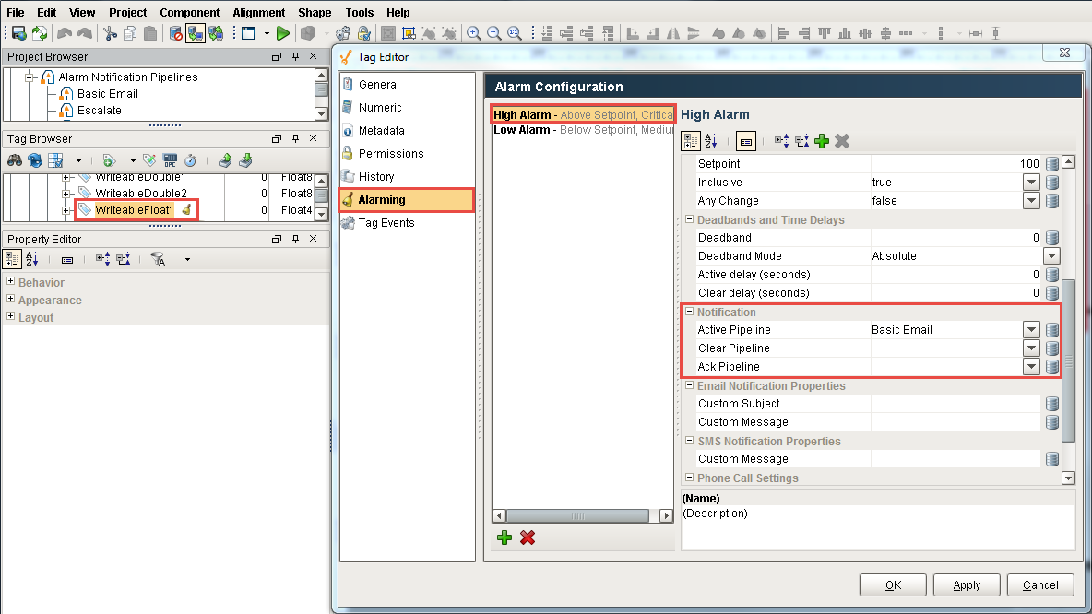Open the Alignment menu

pyautogui.click(x=258, y=12)
